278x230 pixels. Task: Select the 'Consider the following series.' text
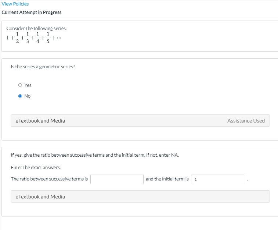point(36,28)
